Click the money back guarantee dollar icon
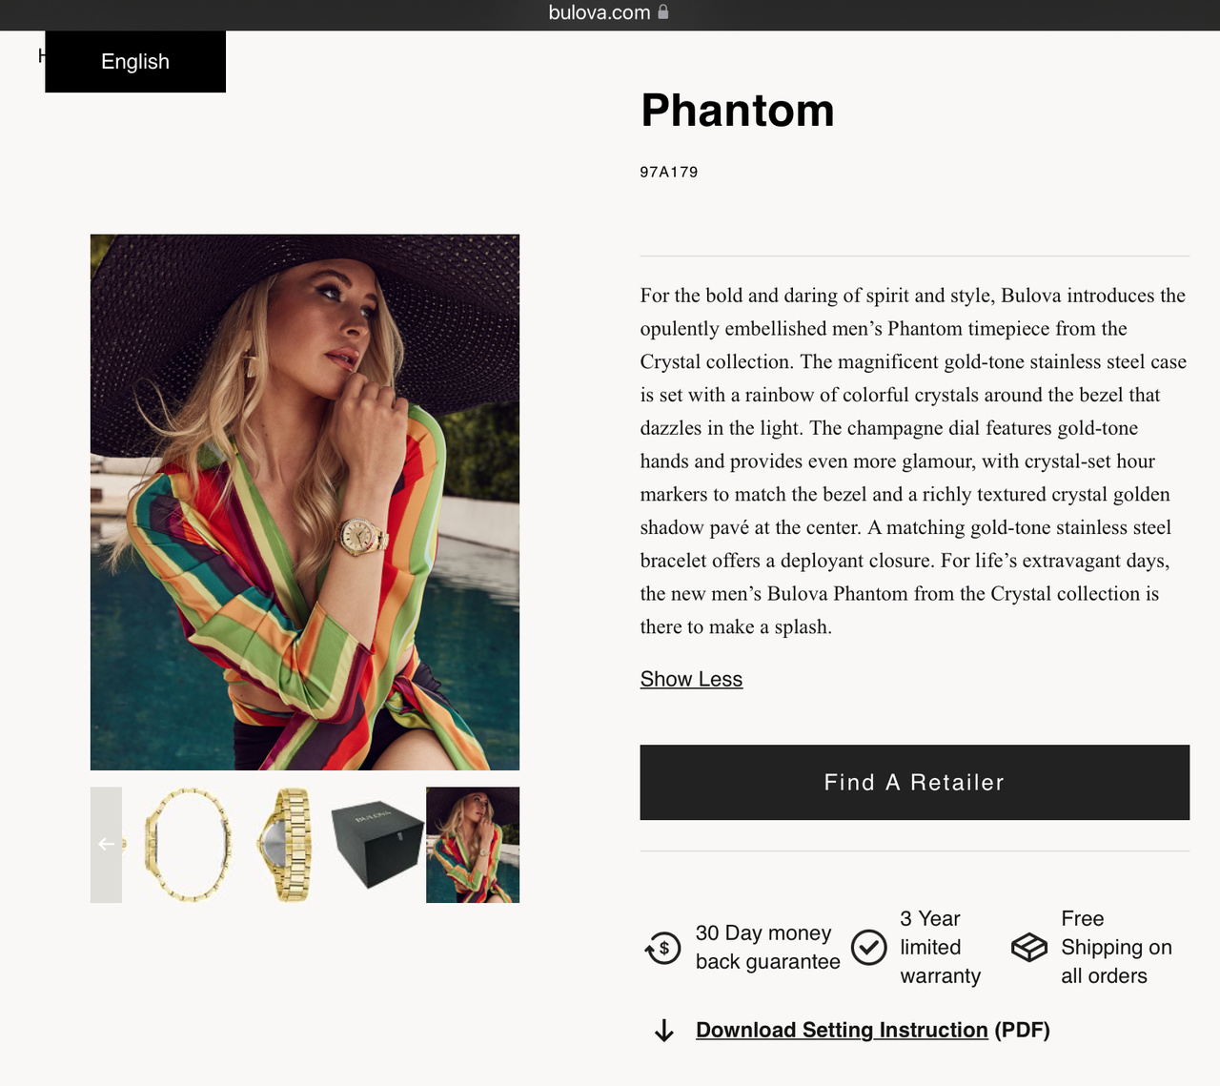The image size is (1220, 1086). (x=663, y=948)
